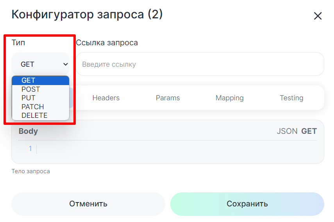Screen dimensions: 334x222
Task: Pick PUT in the request type list
Action: coord(29,98)
